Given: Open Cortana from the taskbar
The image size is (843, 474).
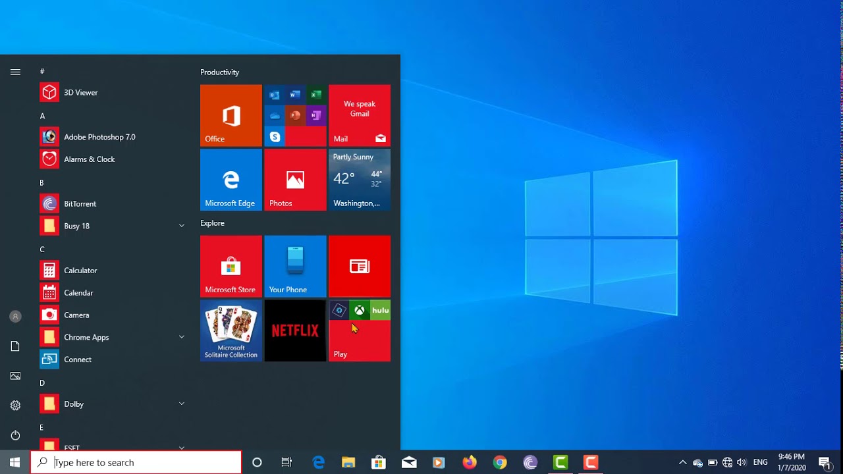Looking at the screenshot, I should [257, 463].
